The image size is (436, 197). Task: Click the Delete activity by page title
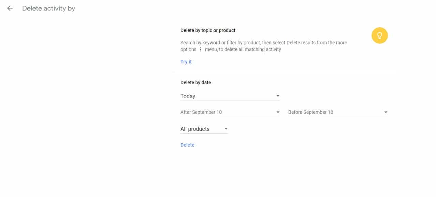pos(48,8)
